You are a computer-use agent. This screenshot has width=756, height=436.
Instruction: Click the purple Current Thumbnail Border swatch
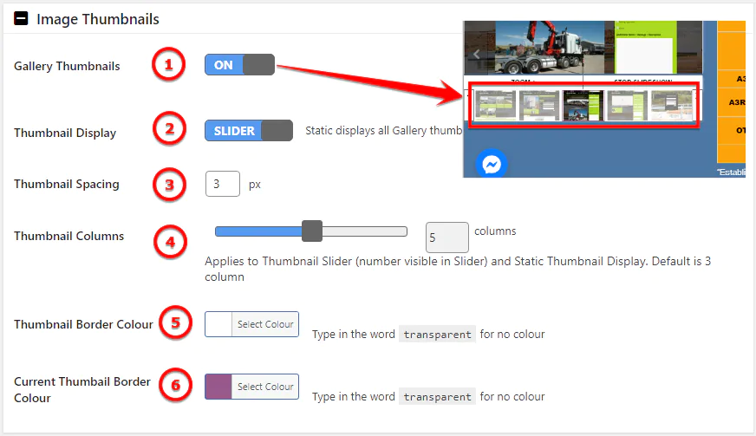(x=218, y=387)
